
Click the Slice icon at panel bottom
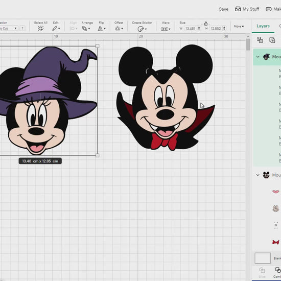click(262, 270)
